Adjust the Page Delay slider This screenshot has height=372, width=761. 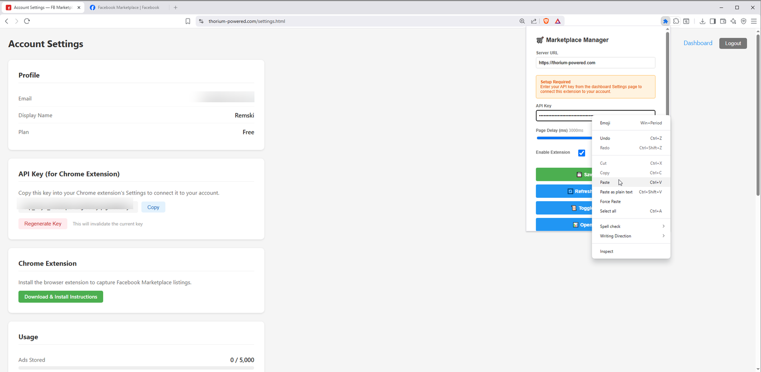564,138
